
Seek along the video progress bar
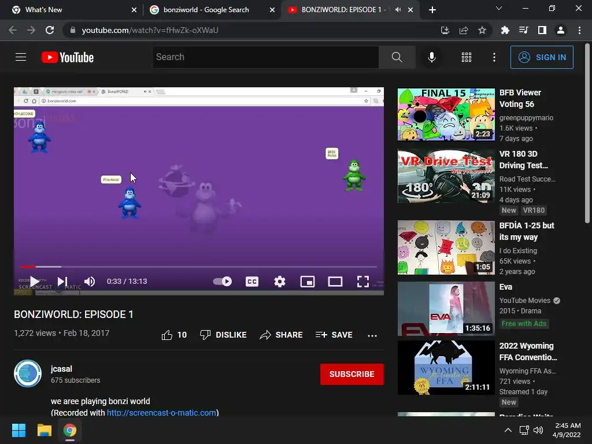(199, 267)
